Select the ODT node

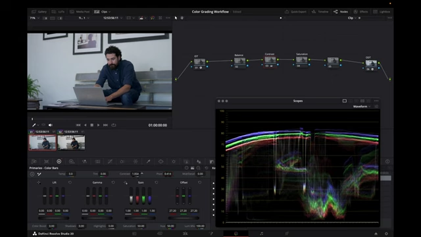tap(371, 65)
